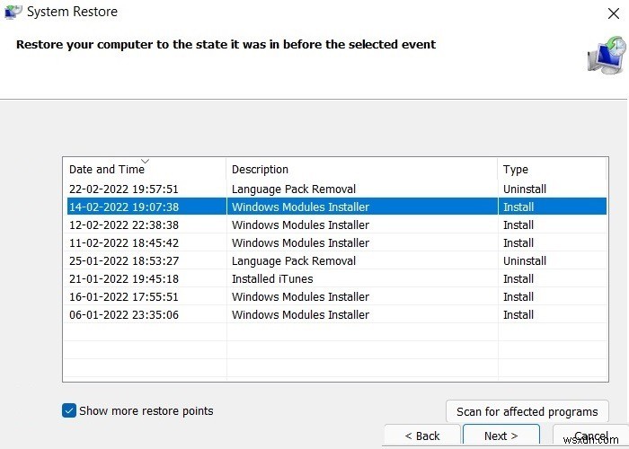
Task: Click Install type in 12-02-2022 row
Action: pyautogui.click(x=518, y=224)
